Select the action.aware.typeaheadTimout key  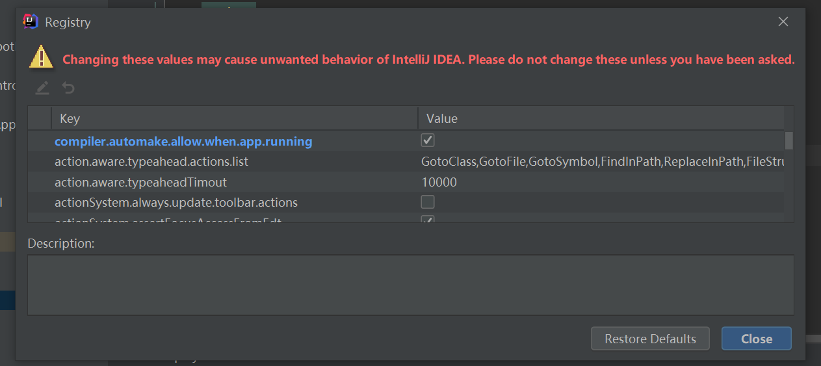pyautogui.click(x=140, y=182)
